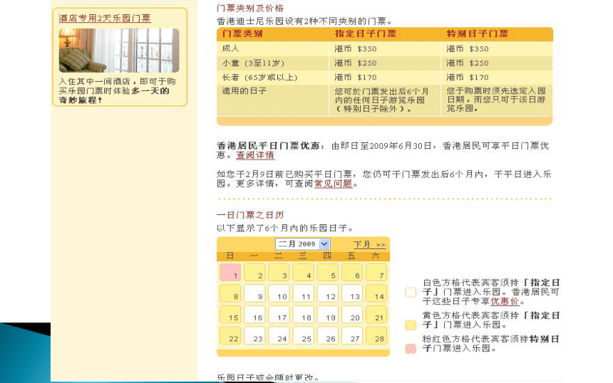This screenshot has width=613, height=383.
Task: Click 港币 $170 under 特别日子门票
Action: pos(468,78)
